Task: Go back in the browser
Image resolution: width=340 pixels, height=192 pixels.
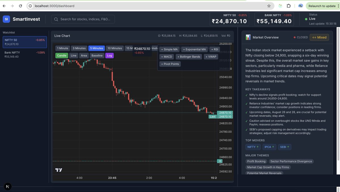Action: pos(4,6)
